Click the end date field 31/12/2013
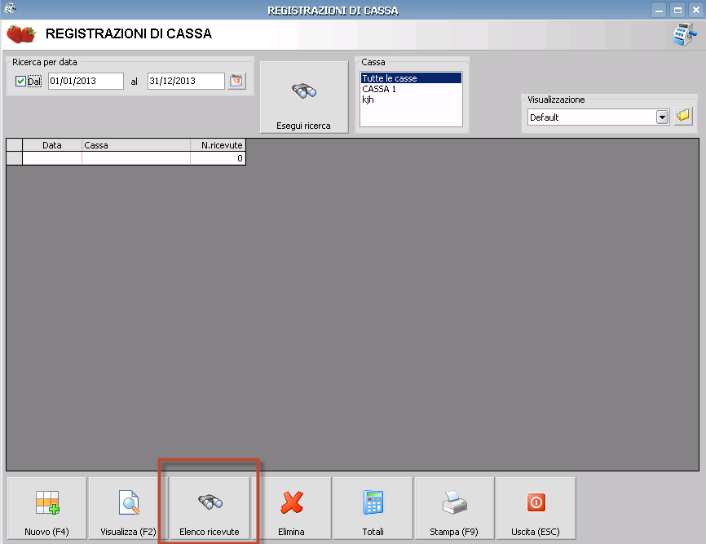 click(x=186, y=81)
